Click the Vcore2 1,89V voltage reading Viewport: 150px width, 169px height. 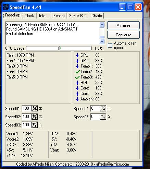(20, 139)
